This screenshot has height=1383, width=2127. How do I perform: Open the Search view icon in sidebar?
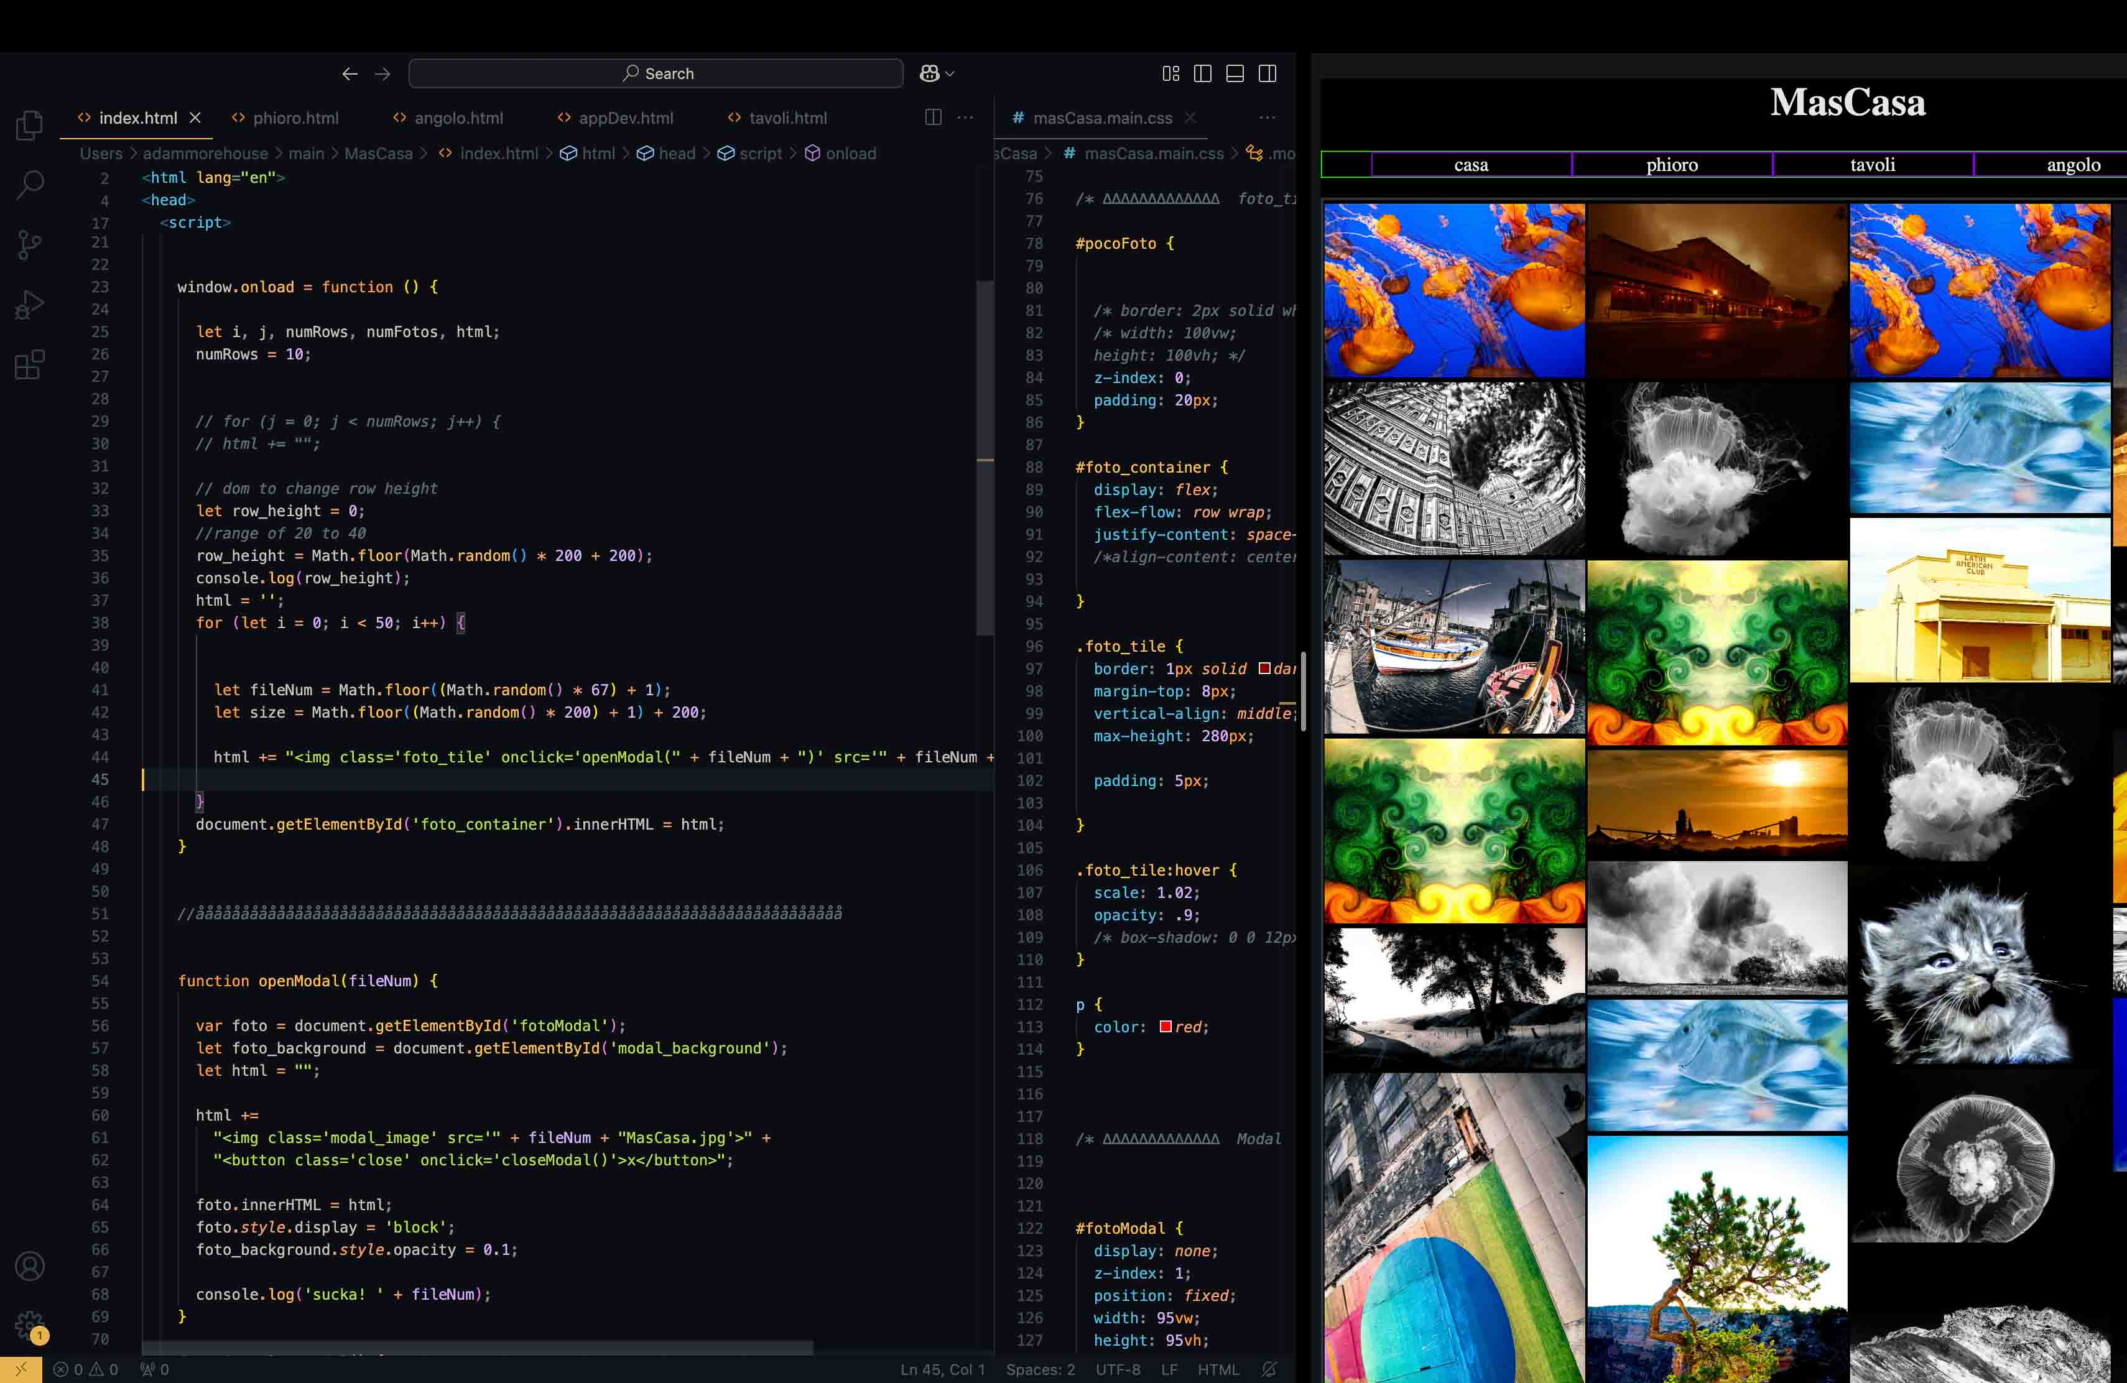coord(29,184)
